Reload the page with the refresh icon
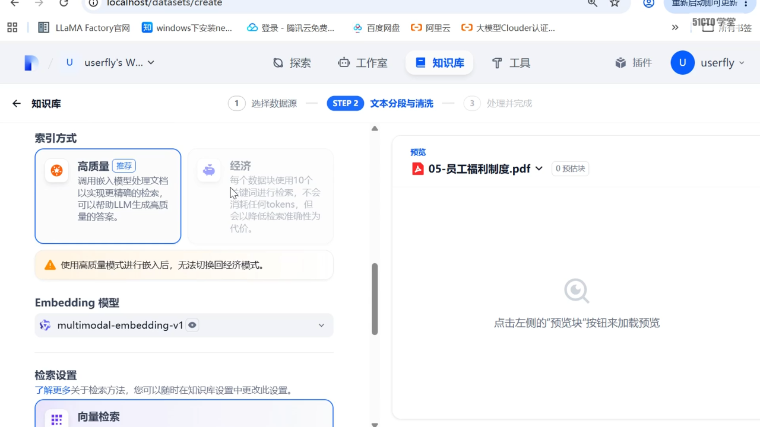Viewport: 760px width, 427px height. pos(64,4)
